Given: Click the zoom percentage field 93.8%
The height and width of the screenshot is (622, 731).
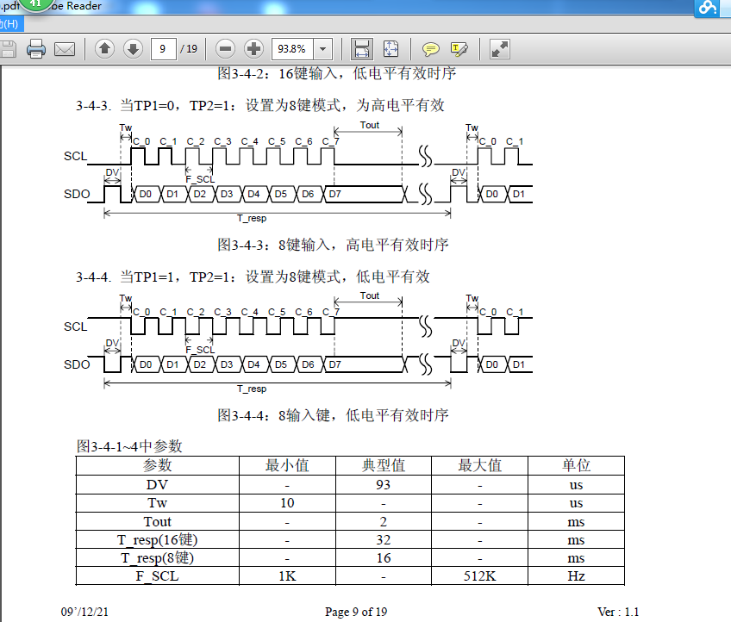Looking at the screenshot, I should [x=293, y=49].
